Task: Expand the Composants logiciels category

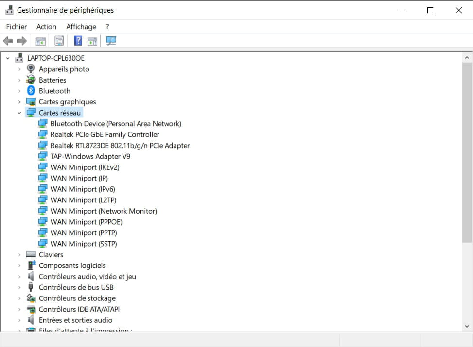Action: (19, 265)
